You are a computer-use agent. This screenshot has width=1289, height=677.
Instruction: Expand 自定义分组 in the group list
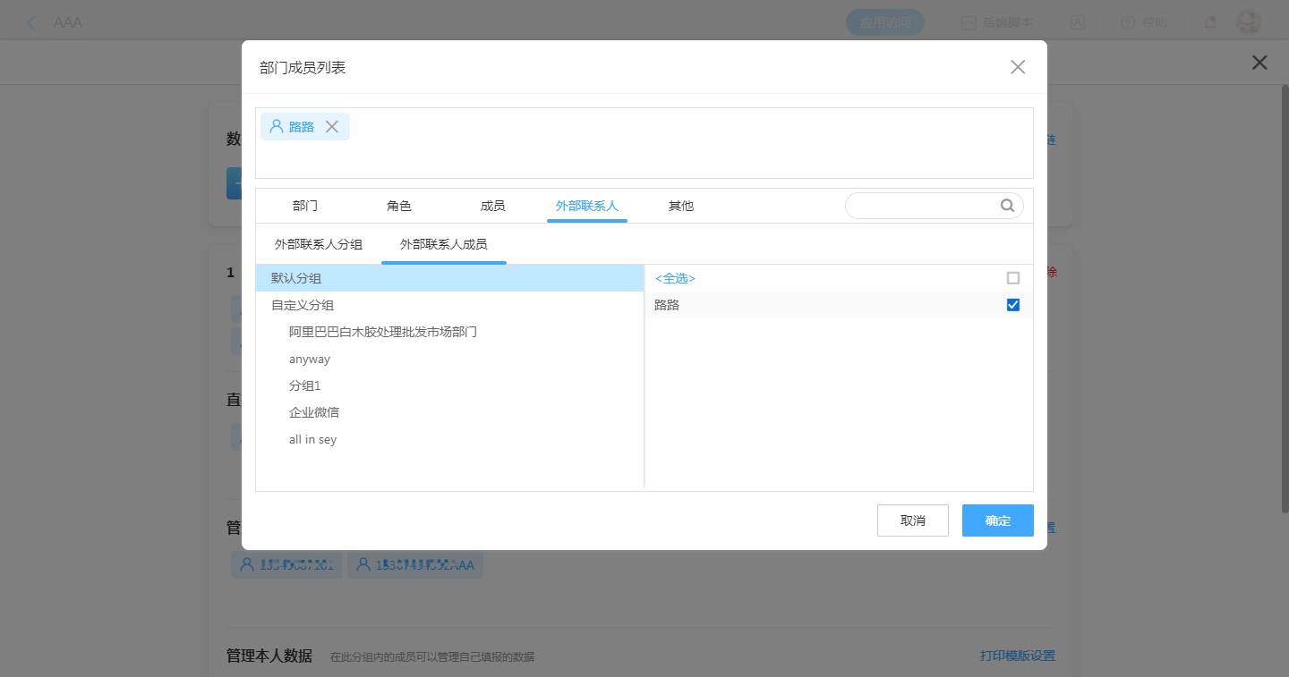(303, 305)
